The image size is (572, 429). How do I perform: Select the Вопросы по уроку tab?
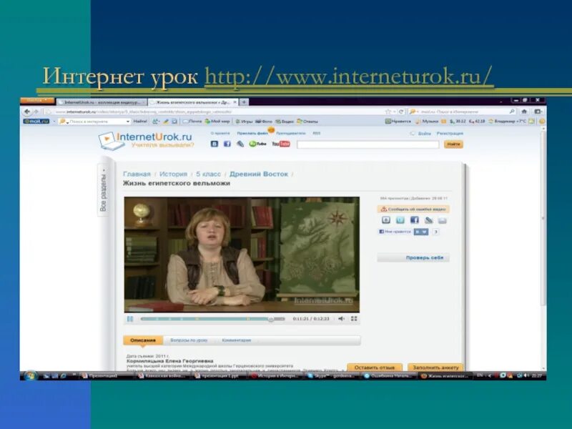tap(189, 340)
